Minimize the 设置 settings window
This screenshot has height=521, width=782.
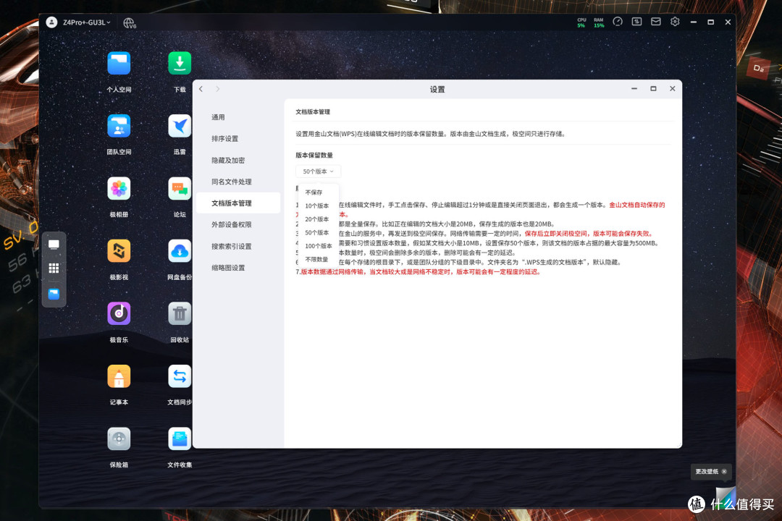pos(634,89)
